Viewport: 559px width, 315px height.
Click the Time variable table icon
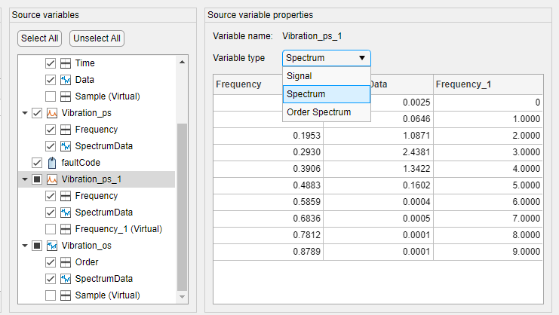click(66, 63)
